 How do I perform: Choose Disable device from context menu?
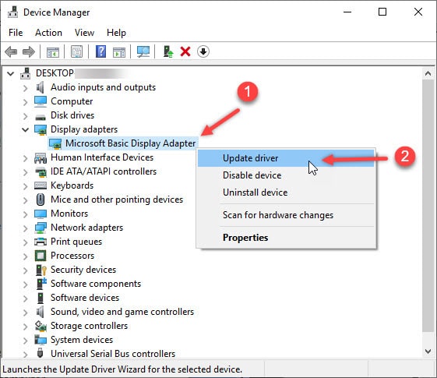tap(286, 175)
